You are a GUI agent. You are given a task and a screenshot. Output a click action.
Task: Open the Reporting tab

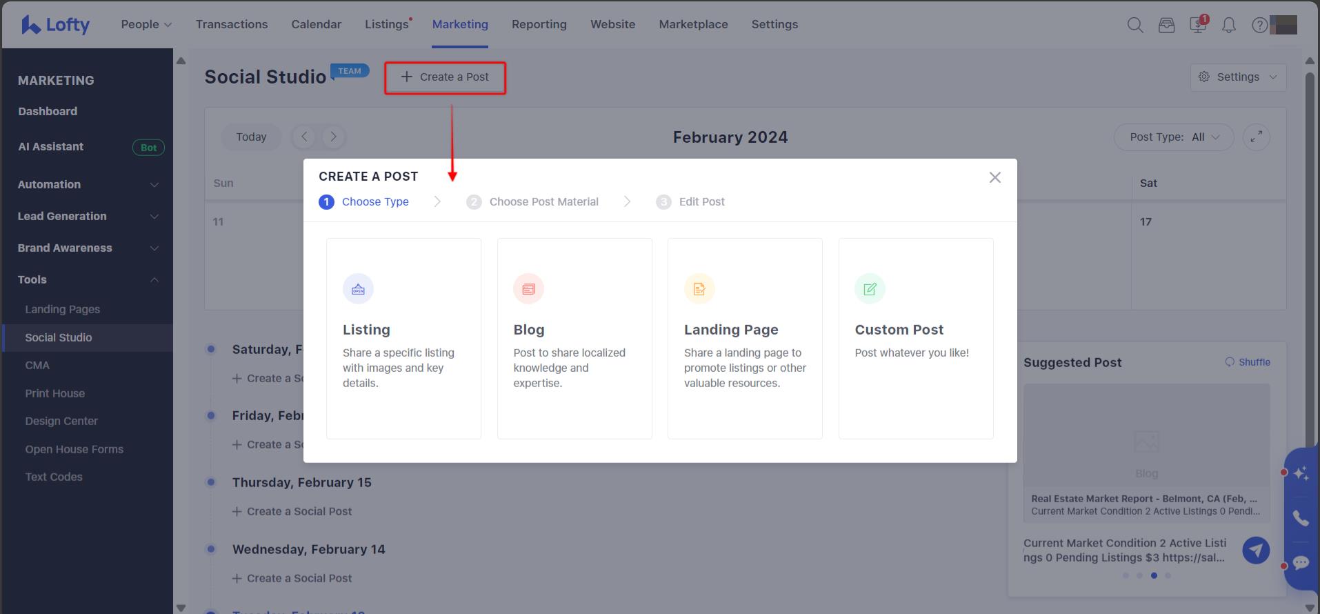coord(539,24)
